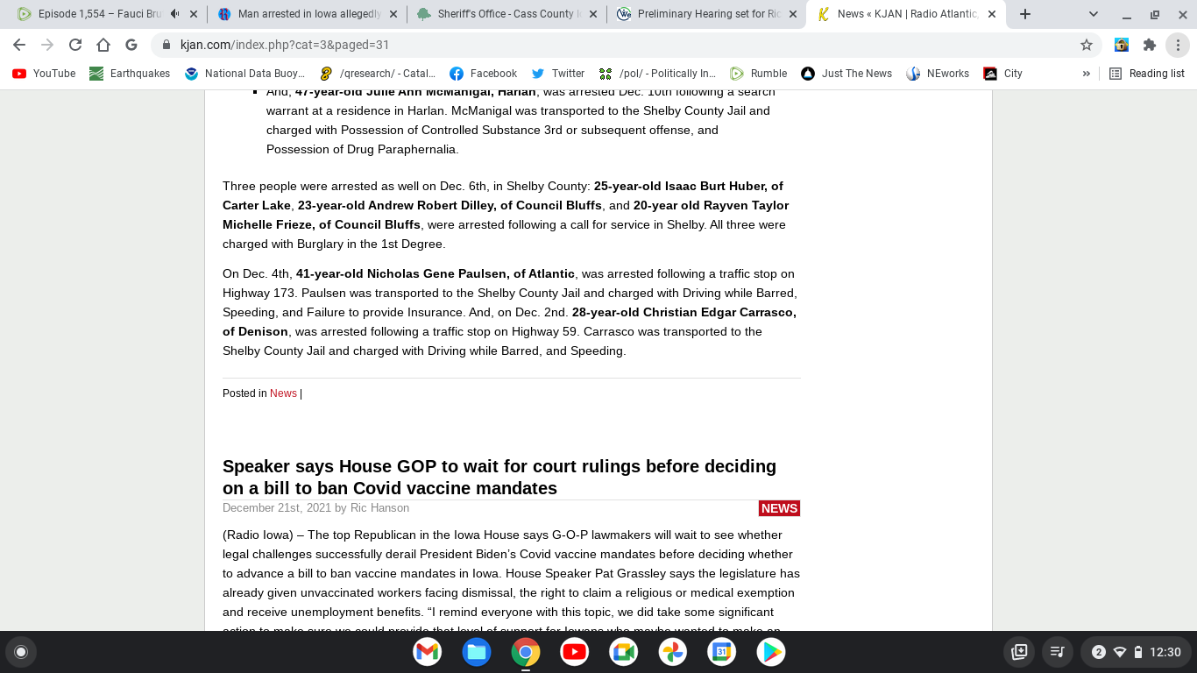1197x673 pixels.
Task: Open a new tab with the plus button
Action: 1025,14
